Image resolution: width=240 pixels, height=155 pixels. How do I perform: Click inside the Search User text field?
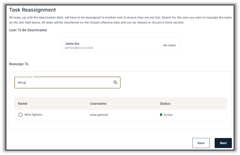coord(64,83)
